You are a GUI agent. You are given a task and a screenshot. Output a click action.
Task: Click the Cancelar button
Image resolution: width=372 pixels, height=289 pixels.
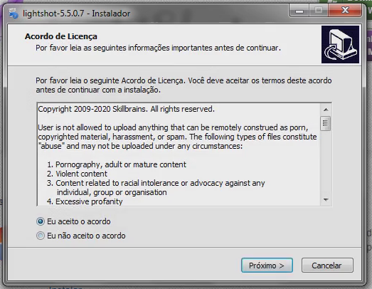pyautogui.click(x=327, y=266)
